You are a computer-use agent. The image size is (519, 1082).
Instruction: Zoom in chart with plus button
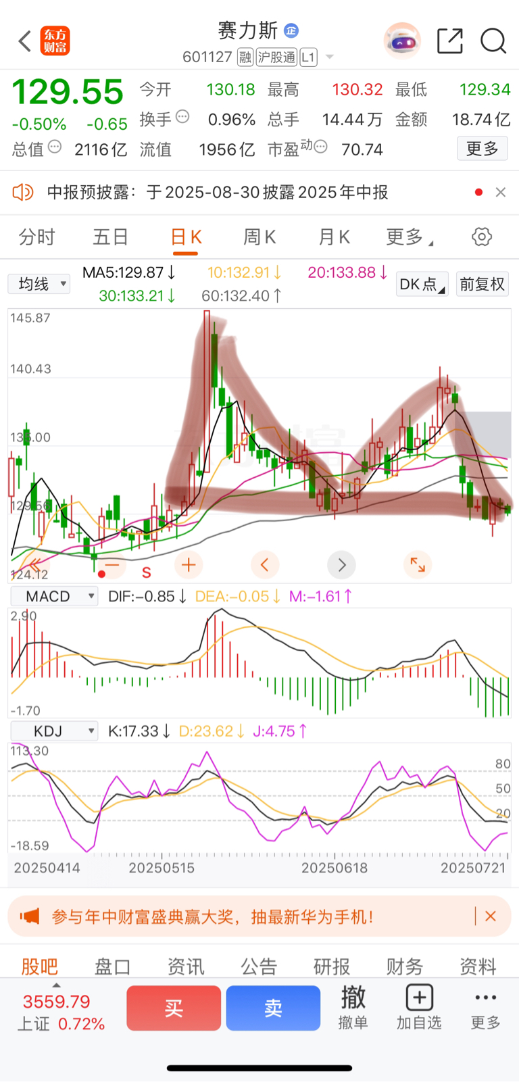tap(189, 565)
